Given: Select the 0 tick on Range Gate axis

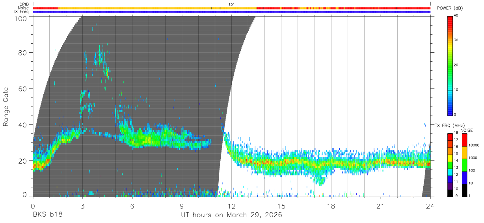Looking at the screenshot, I should pos(24,194).
